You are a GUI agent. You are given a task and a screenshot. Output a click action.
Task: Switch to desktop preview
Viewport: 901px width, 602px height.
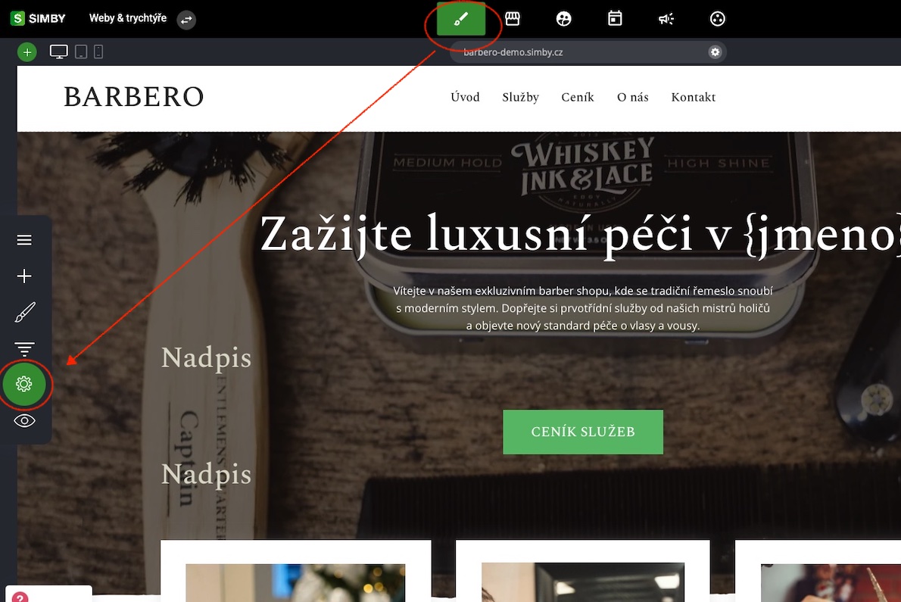pos(58,51)
